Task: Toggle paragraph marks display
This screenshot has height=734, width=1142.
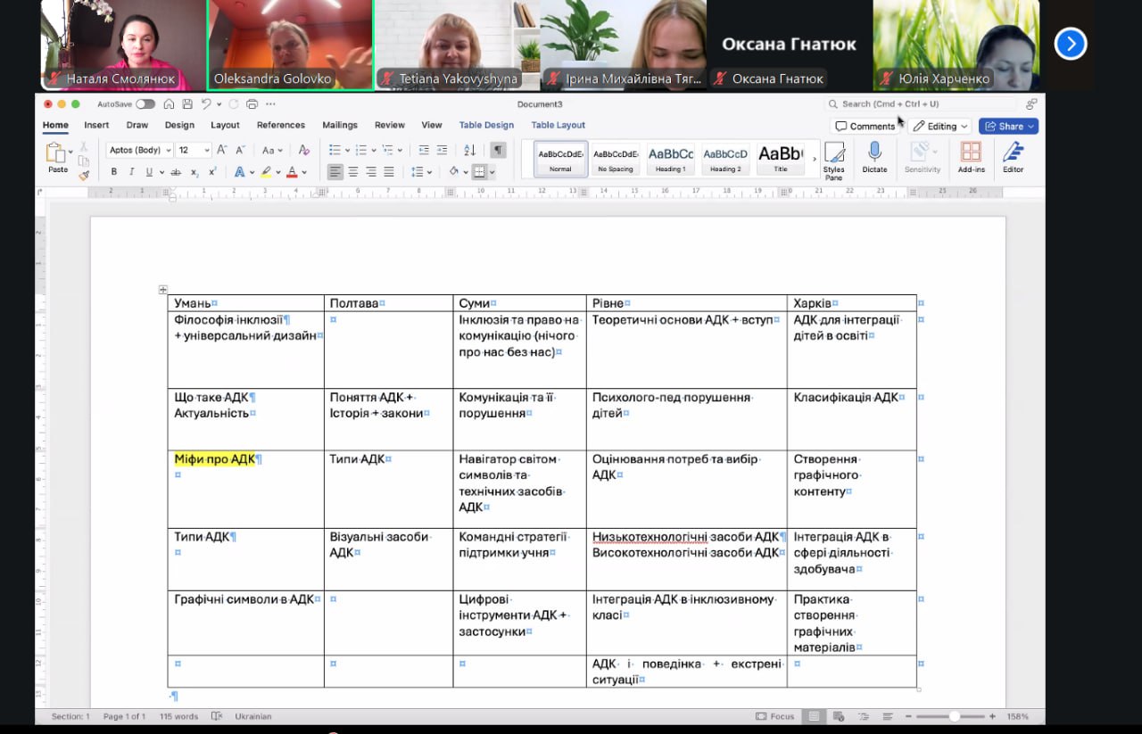Action: [x=498, y=150]
